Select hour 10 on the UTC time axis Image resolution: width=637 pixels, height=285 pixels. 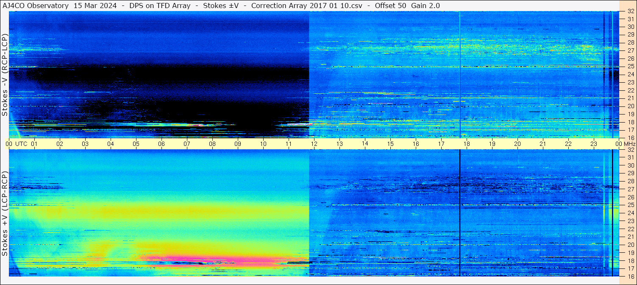click(x=263, y=144)
